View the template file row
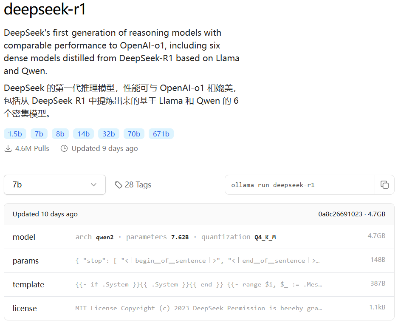This screenshot has width=401, height=326. (x=199, y=284)
